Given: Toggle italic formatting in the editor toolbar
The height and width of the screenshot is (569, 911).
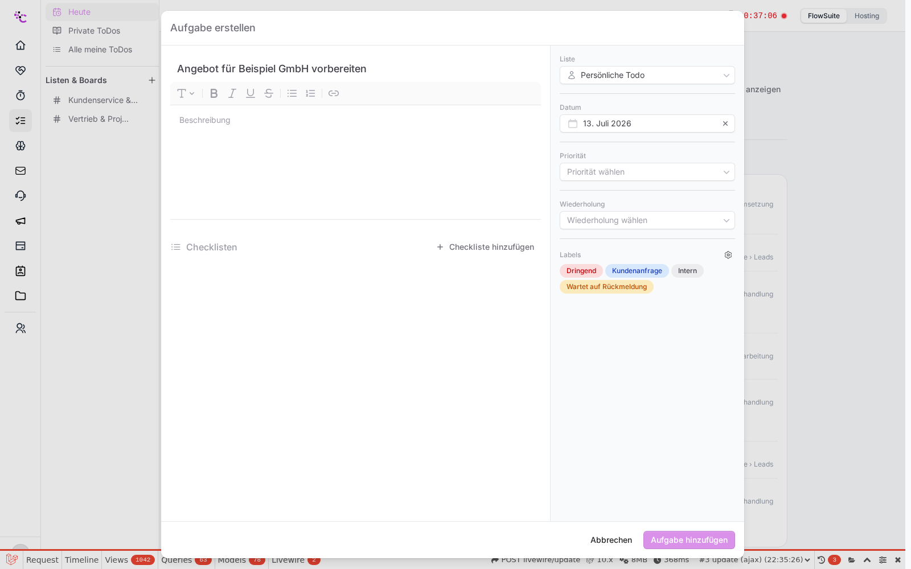Looking at the screenshot, I should pyautogui.click(x=232, y=93).
